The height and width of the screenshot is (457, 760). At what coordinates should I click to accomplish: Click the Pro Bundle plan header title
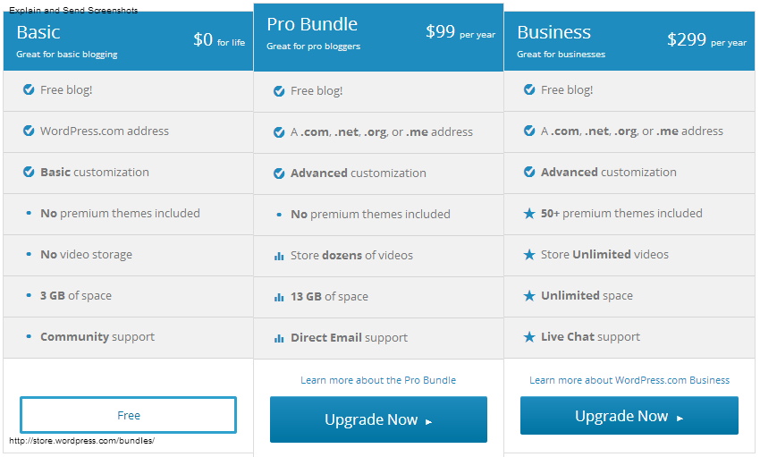312,24
